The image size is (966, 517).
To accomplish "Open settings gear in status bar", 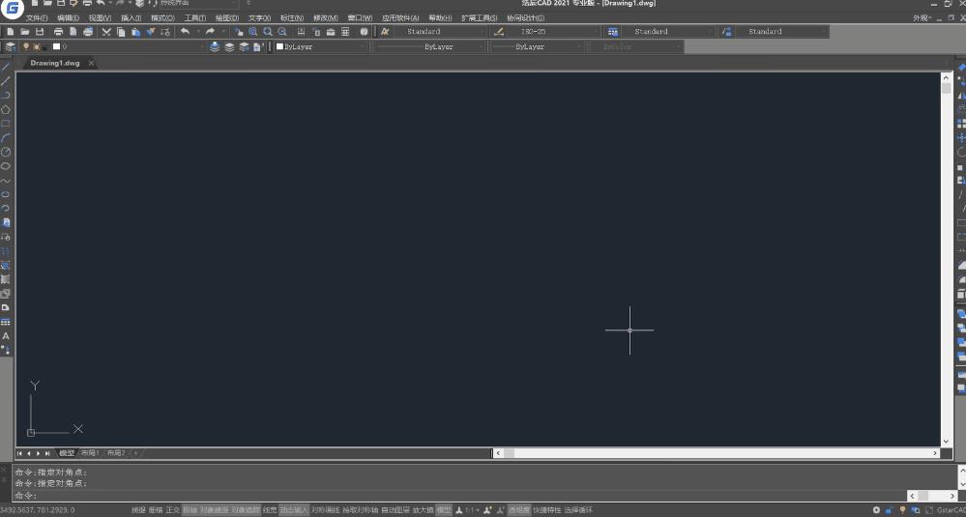I will coord(877,510).
